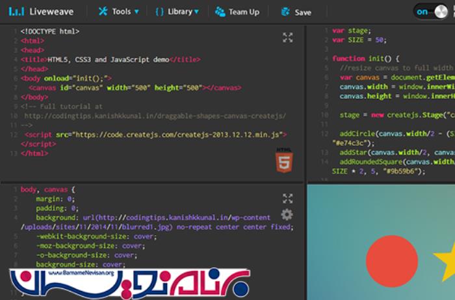Click the createjs.Stage line

[397, 115]
